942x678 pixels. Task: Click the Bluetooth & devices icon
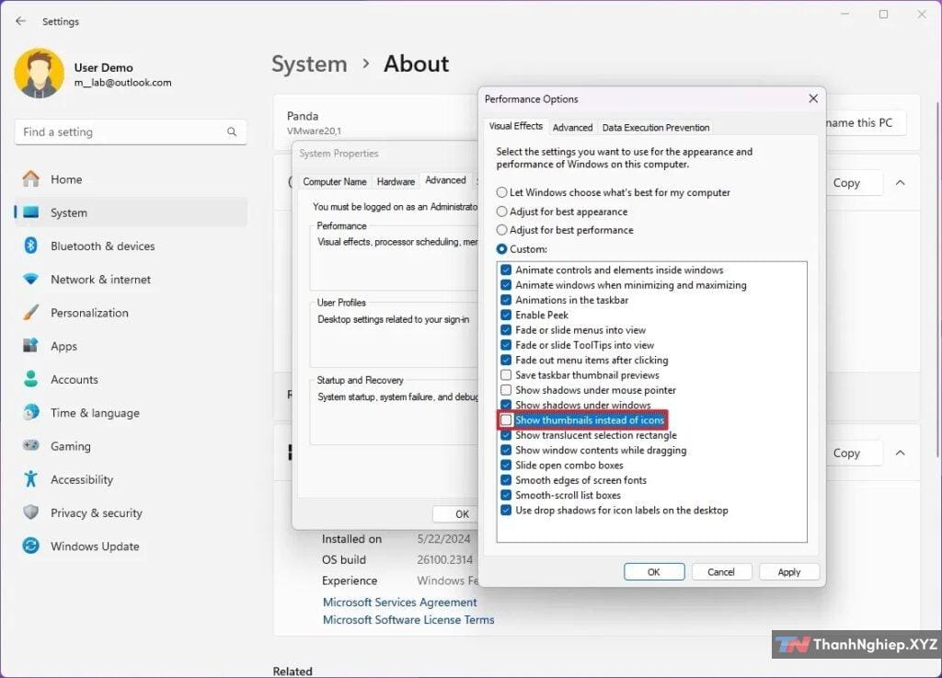[31, 246]
